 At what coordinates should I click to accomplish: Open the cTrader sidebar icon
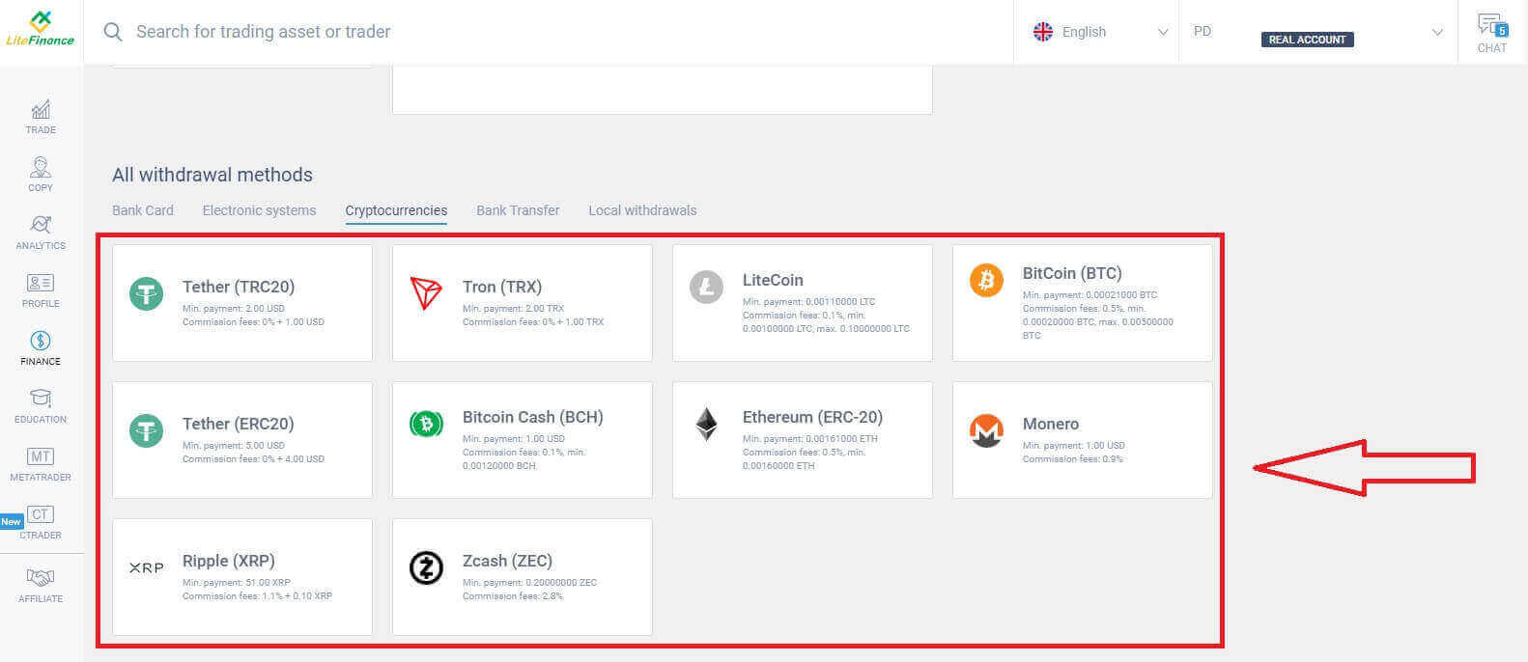[x=41, y=514]
